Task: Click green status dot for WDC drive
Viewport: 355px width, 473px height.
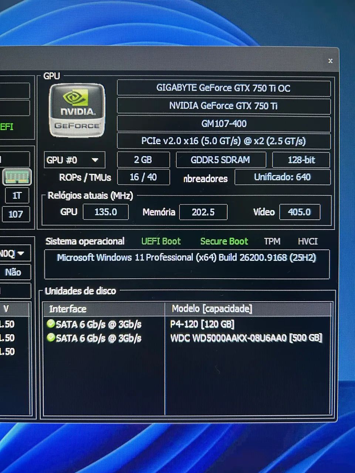Action: 51,338
